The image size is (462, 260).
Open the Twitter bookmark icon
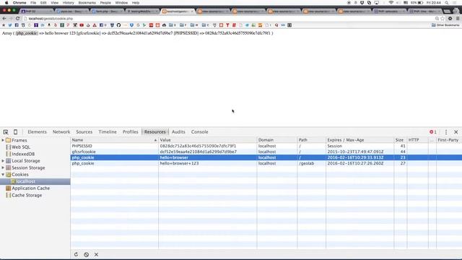10,25
